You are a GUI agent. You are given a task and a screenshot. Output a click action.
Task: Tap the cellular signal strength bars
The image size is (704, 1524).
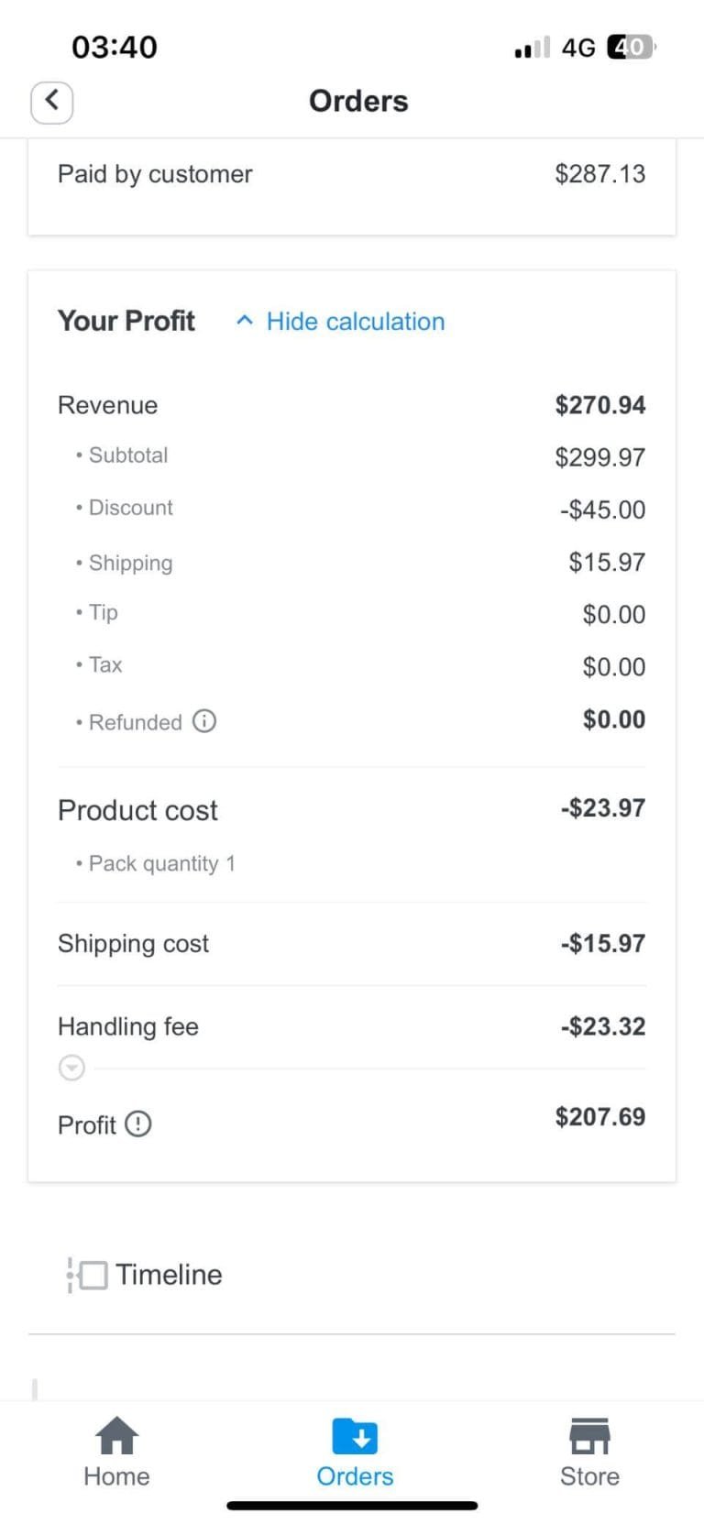532,48
